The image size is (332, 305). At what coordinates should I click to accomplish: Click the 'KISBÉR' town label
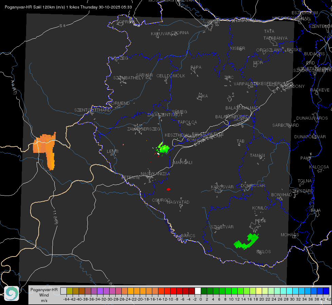pos(238,48)
